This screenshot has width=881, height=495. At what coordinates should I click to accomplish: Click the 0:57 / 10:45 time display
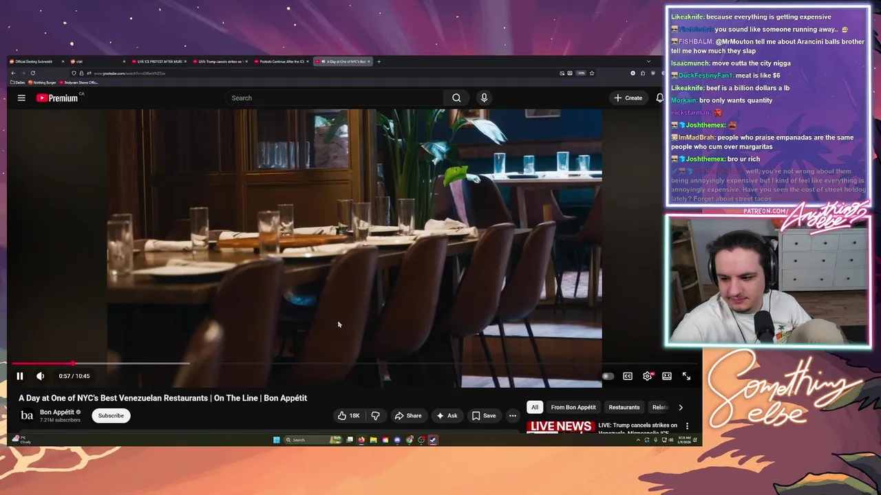74,376
